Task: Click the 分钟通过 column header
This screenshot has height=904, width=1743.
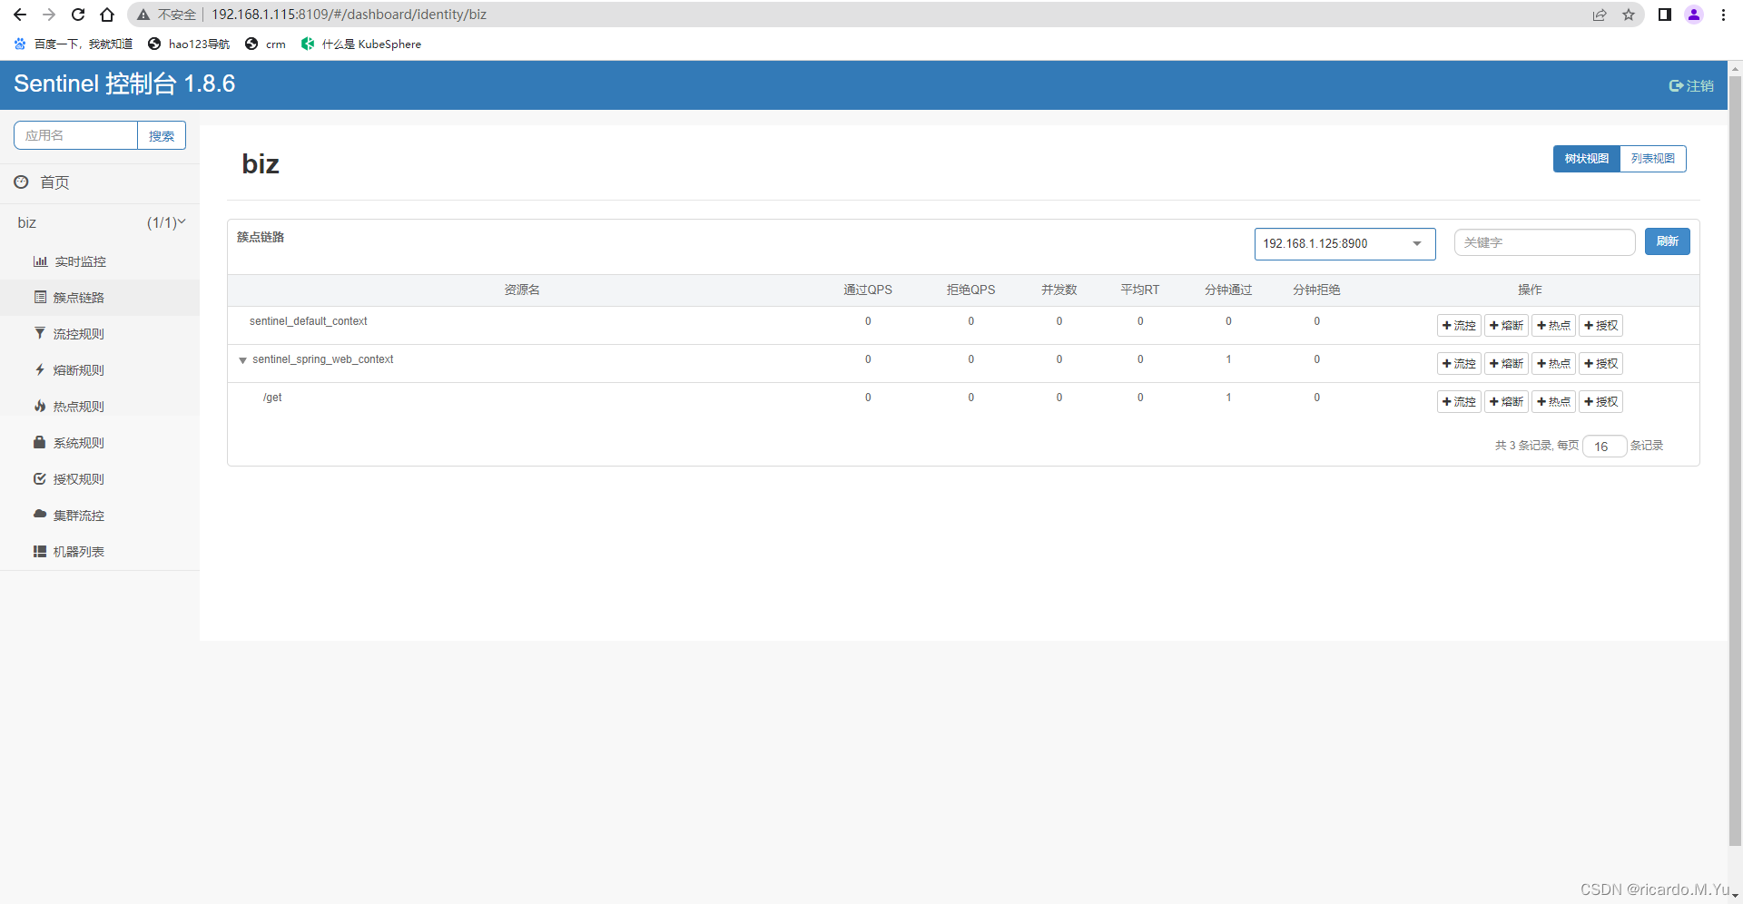Action: click(x=1228, y=290)
